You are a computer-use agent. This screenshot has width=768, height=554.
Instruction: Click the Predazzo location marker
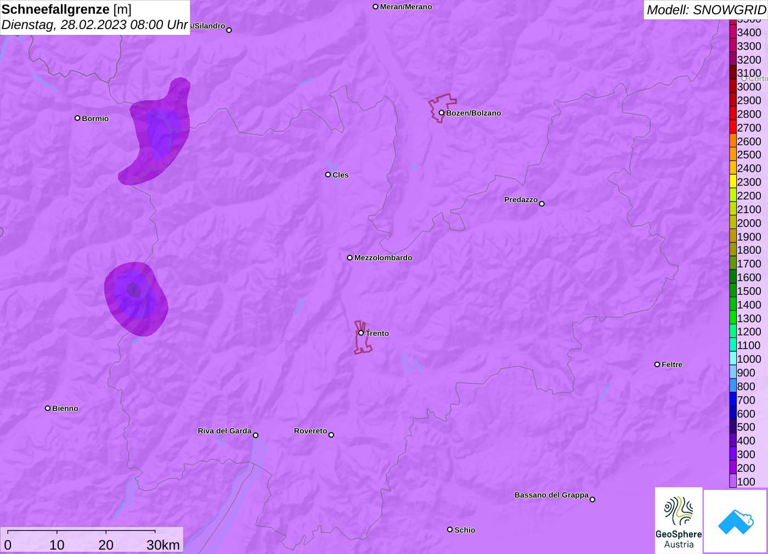(541, 204)
